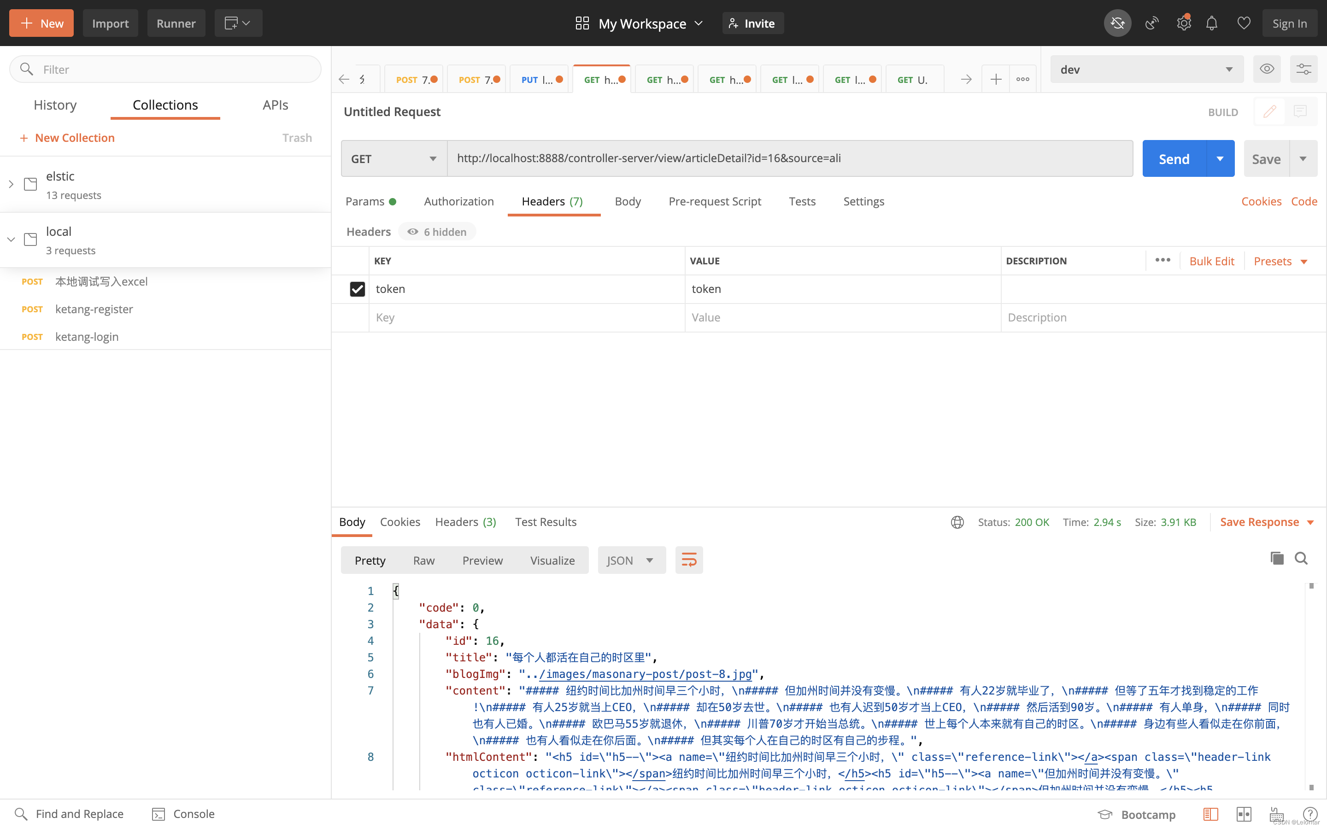Click the copy icon in response body
Screen dimensions: 1327x829
[x=1277, y=558]
